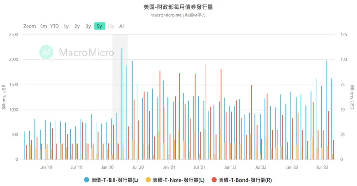
Task: Click the Jul '22 x-axis label
Action: tap(261, 167)
